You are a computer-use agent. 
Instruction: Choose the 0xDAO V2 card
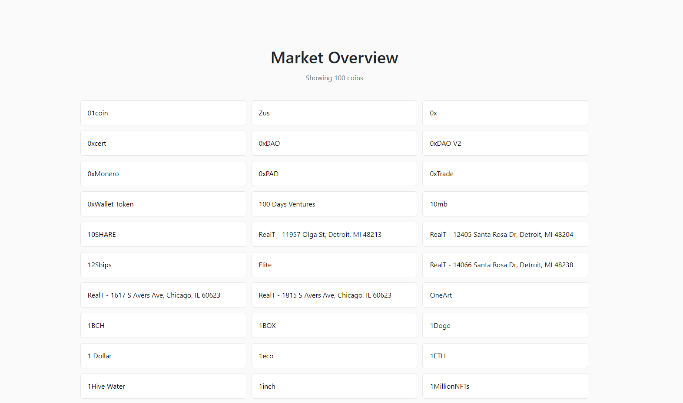click(505, 143)
